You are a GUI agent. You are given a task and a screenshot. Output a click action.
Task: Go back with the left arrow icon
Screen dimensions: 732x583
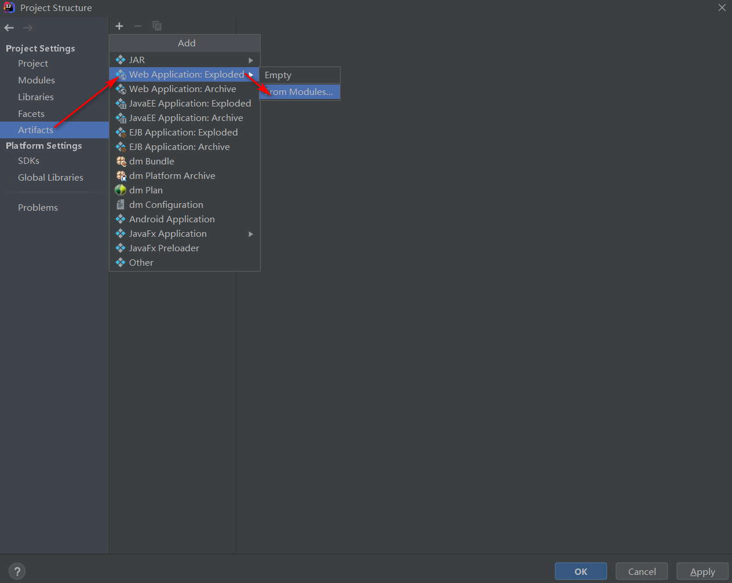click(9, 28)
